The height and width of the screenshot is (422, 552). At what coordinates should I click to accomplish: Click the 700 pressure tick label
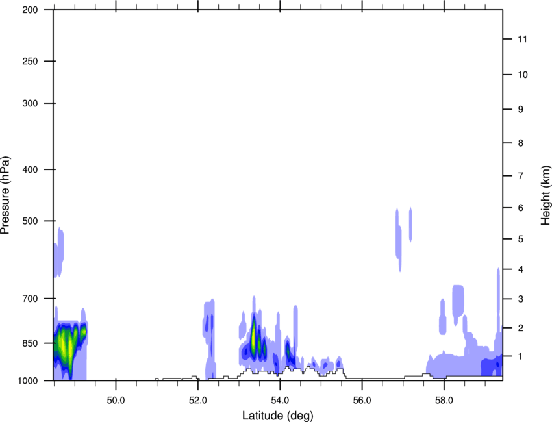click(x=30, y=299)
